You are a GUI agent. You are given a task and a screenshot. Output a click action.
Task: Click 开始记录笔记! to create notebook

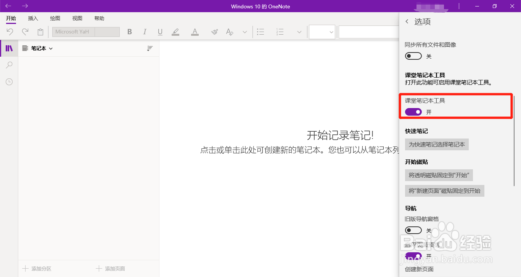(x=340, y=135)
